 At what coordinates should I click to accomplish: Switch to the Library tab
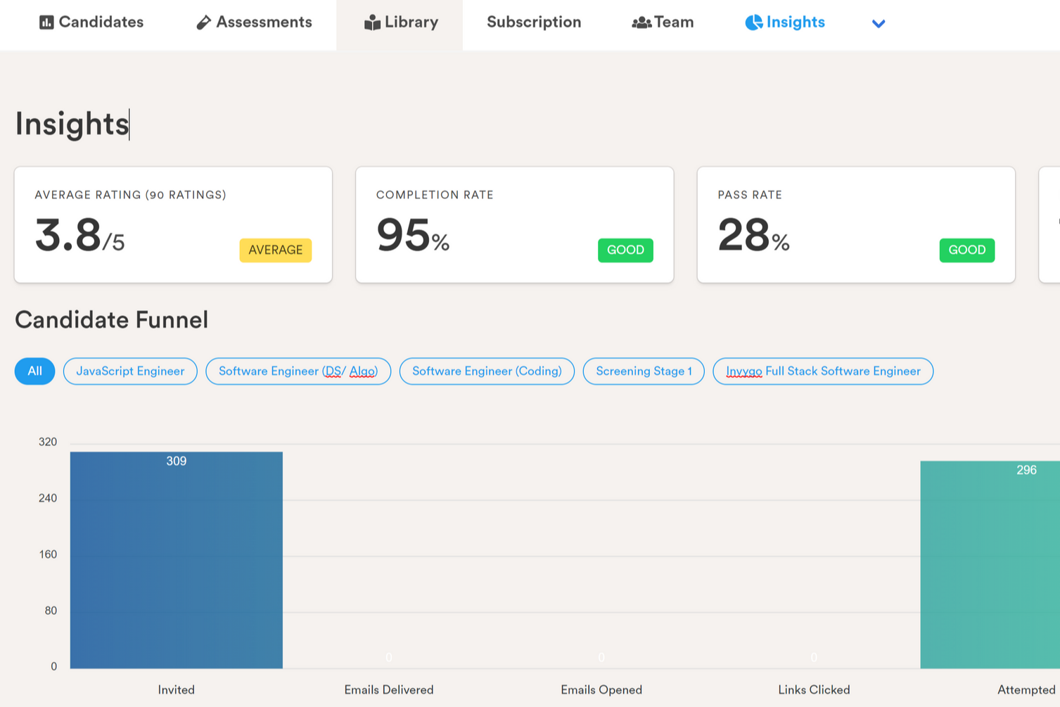tap(409, 22)
